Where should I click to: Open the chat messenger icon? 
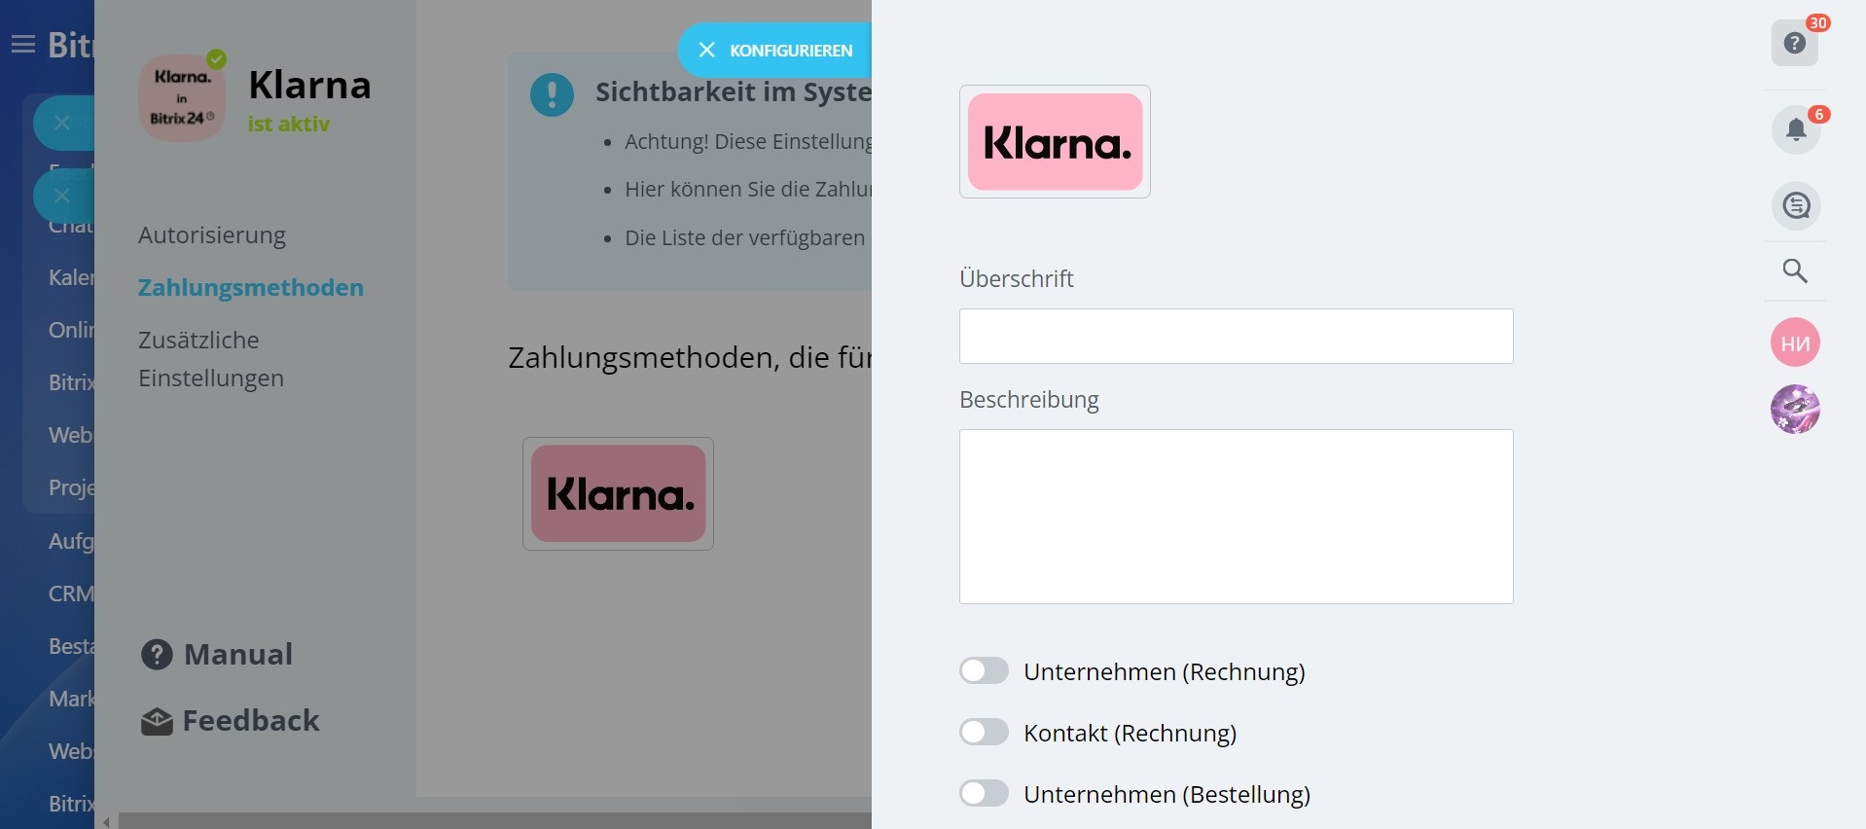1795,205
